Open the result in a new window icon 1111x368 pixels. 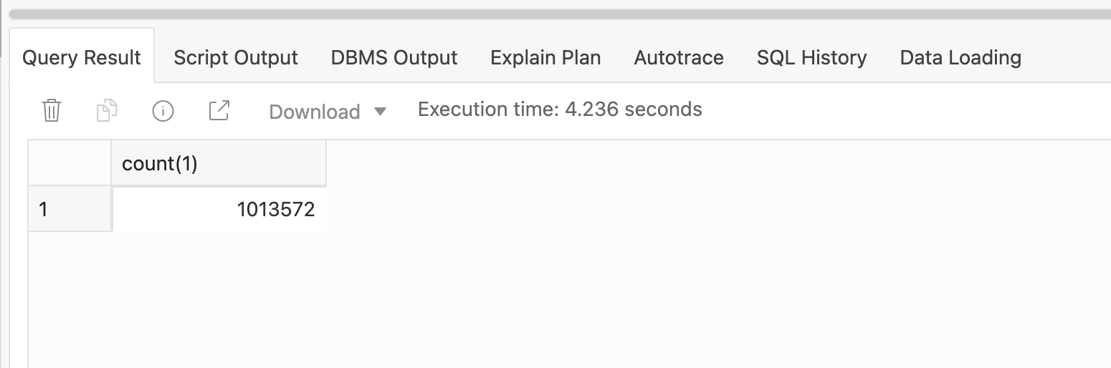(219, 111)
